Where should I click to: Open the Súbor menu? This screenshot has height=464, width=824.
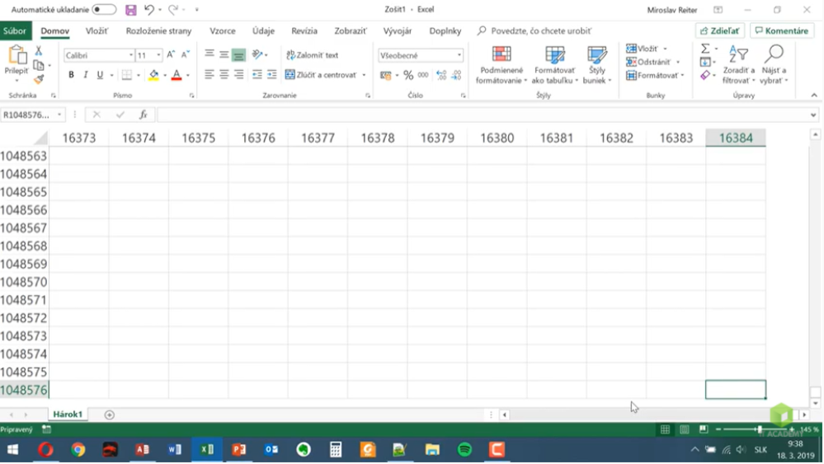tap(14, 31)
